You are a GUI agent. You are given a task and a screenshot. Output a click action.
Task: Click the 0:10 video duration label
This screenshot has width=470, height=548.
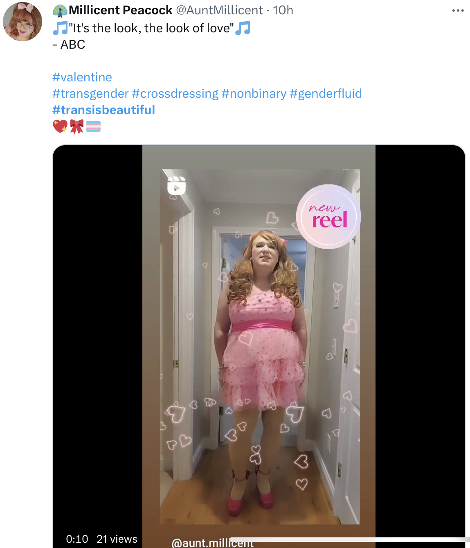(x=77, y=539)
